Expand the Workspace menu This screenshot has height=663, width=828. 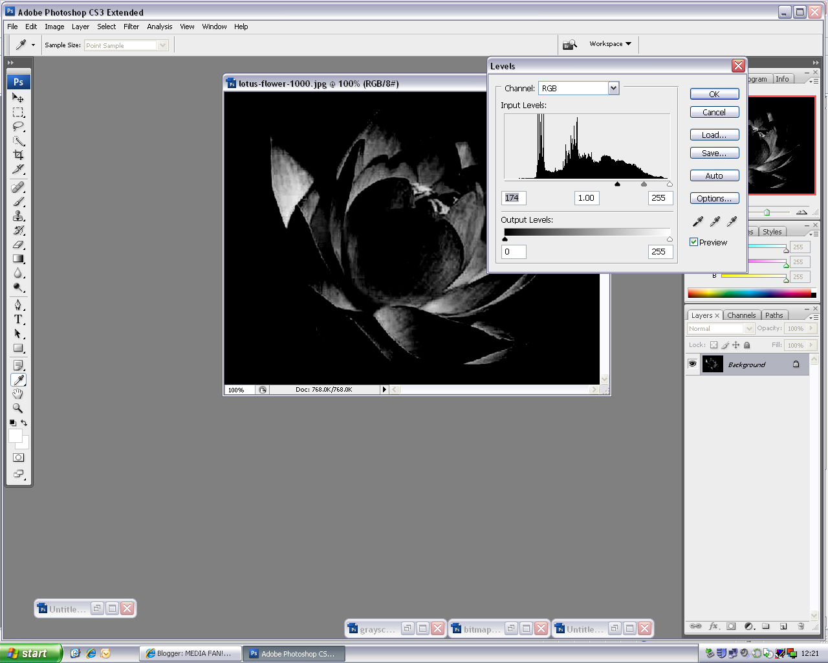click(x=609, y=44)
